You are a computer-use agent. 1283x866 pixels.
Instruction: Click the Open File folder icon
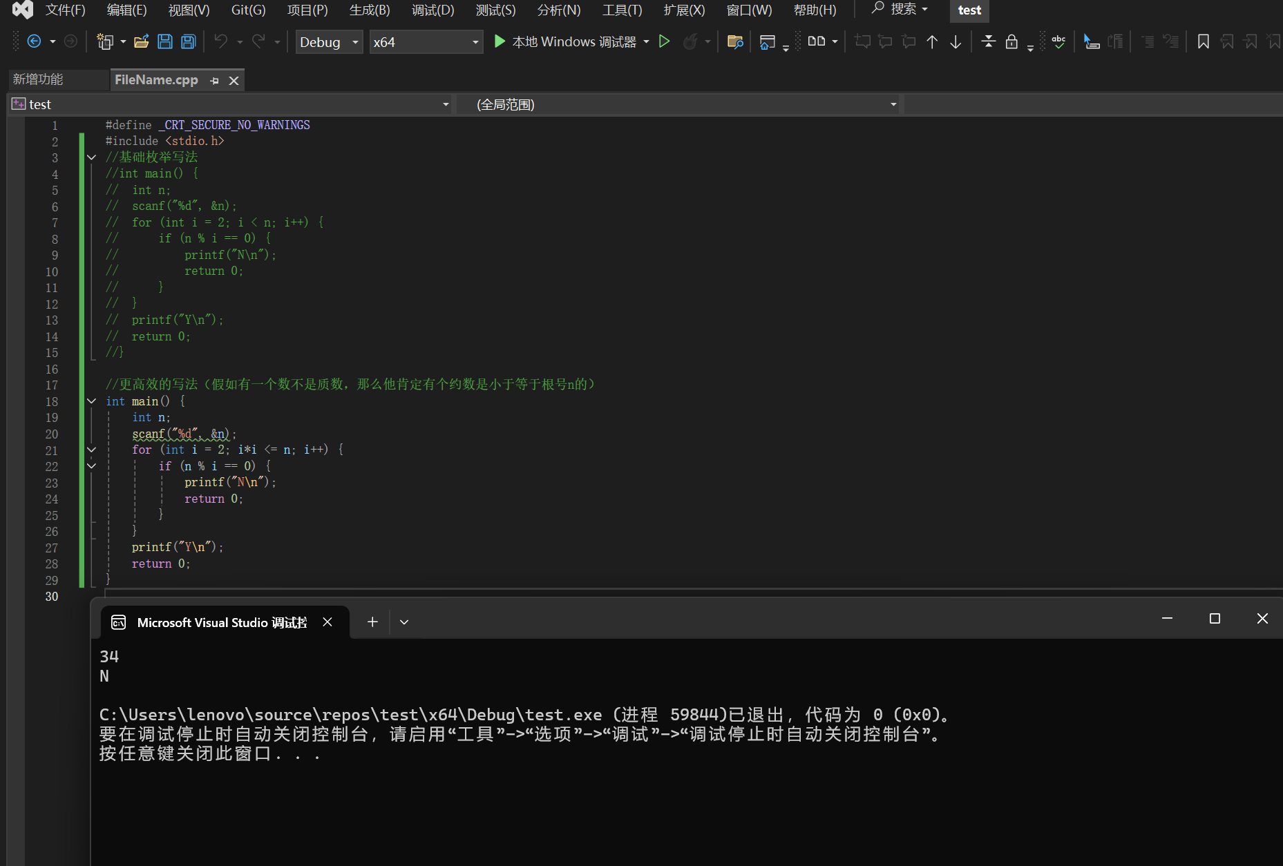(x=142, y=42)
